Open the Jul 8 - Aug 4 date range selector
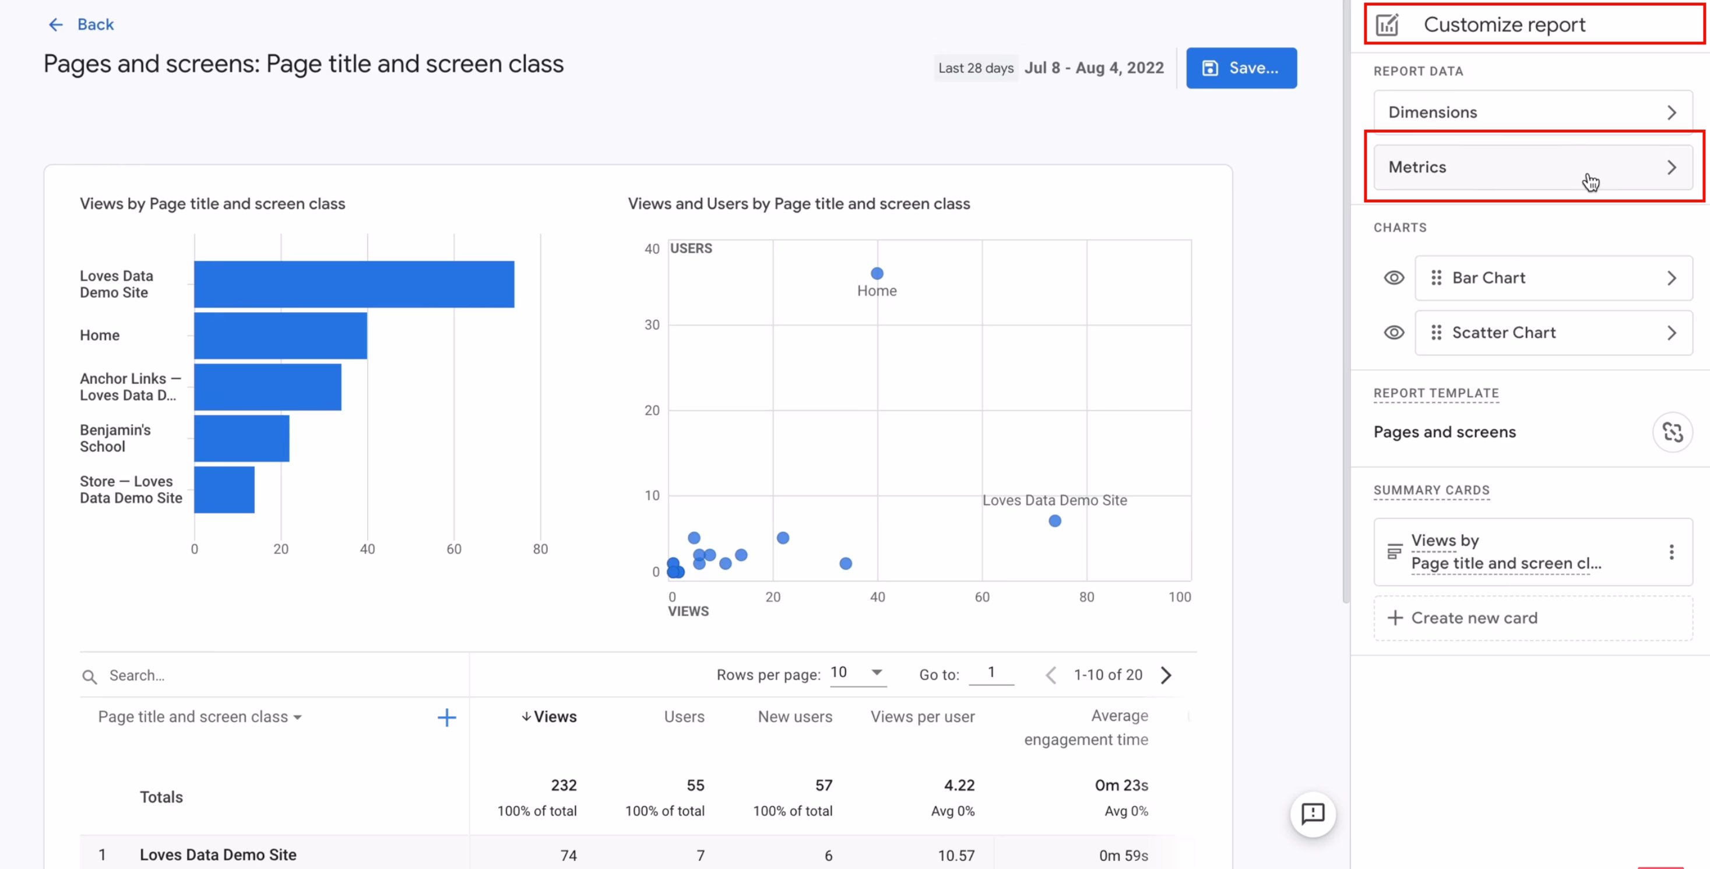 1094,67
